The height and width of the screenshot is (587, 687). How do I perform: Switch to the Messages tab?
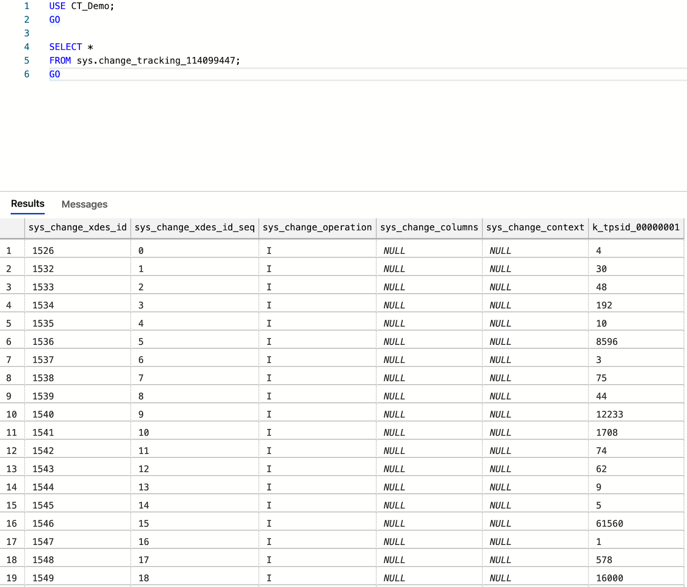coord(85,204)
